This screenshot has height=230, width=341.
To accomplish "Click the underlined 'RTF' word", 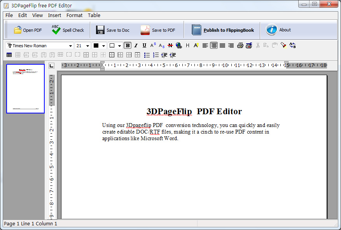I will 155,132.
